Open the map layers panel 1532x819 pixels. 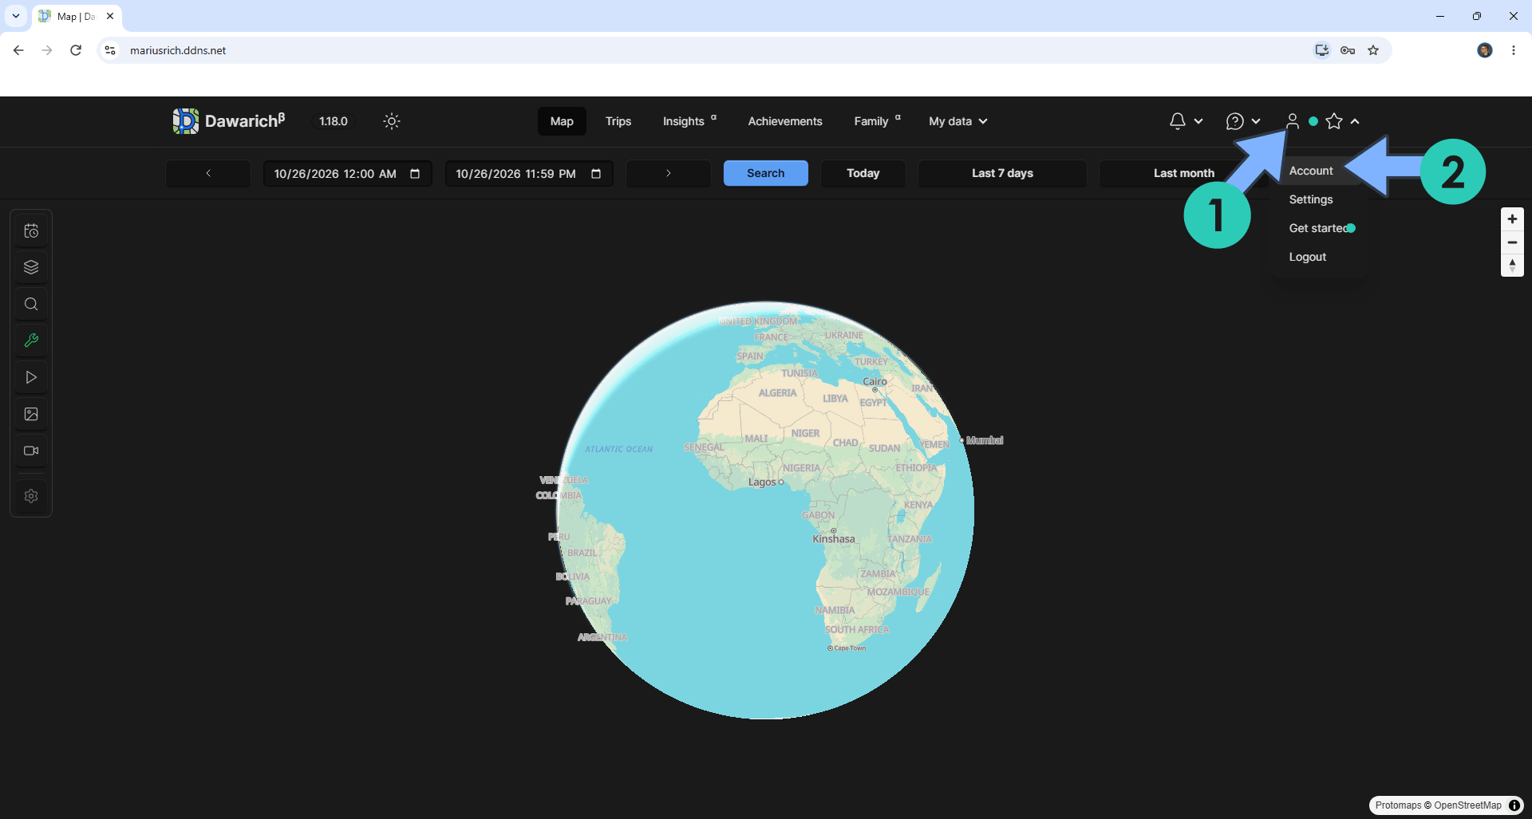click(x=31, y=267)
